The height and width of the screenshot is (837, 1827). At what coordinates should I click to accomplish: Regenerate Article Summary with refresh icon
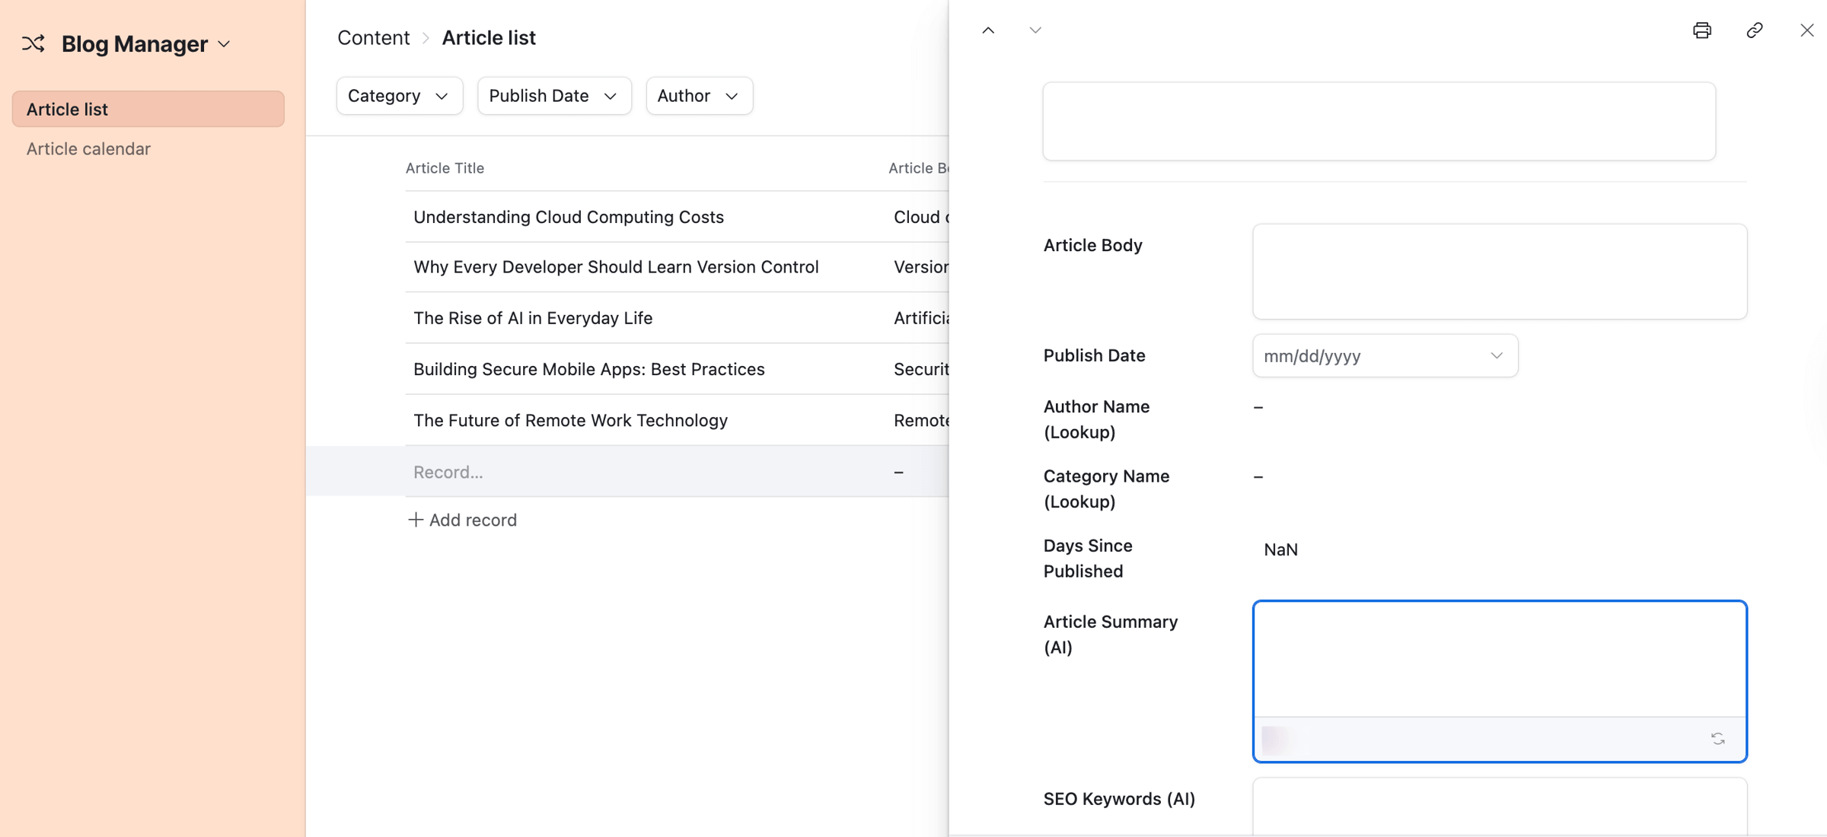coord(1717,739)
